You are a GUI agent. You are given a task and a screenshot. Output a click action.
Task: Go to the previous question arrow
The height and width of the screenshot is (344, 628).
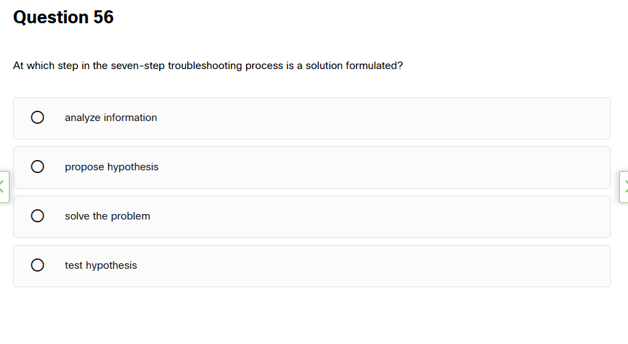3,186
